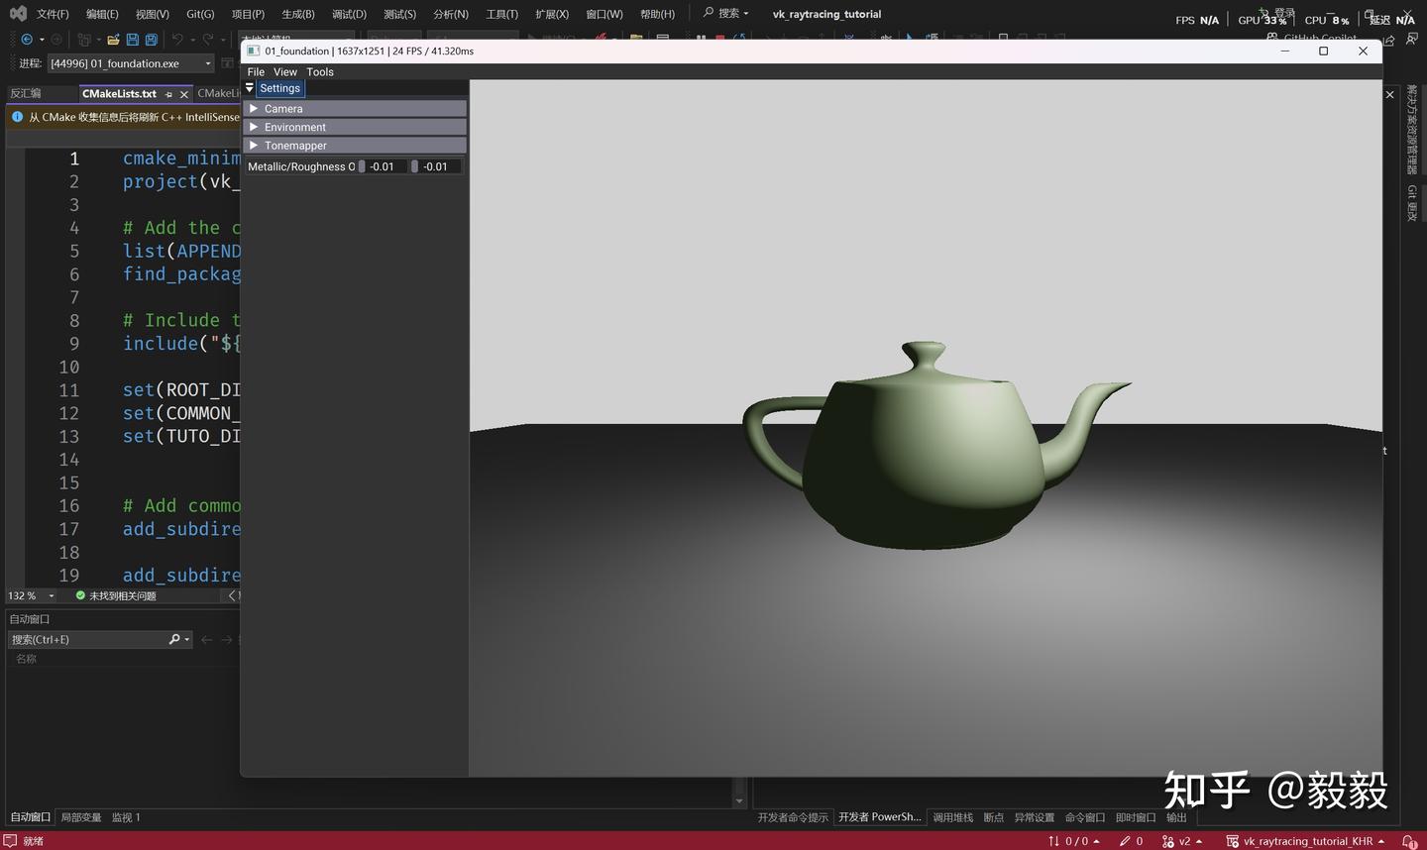Click the open file folder icon
The image size is (1427, 850).
(113, 40)
